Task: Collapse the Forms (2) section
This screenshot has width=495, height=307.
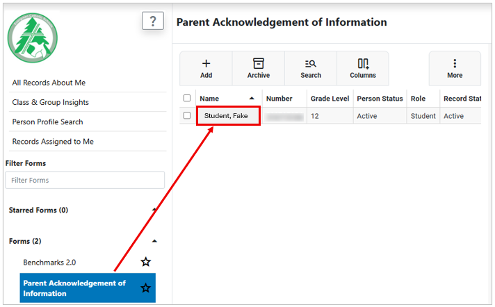Action: (x=154, y=241)
